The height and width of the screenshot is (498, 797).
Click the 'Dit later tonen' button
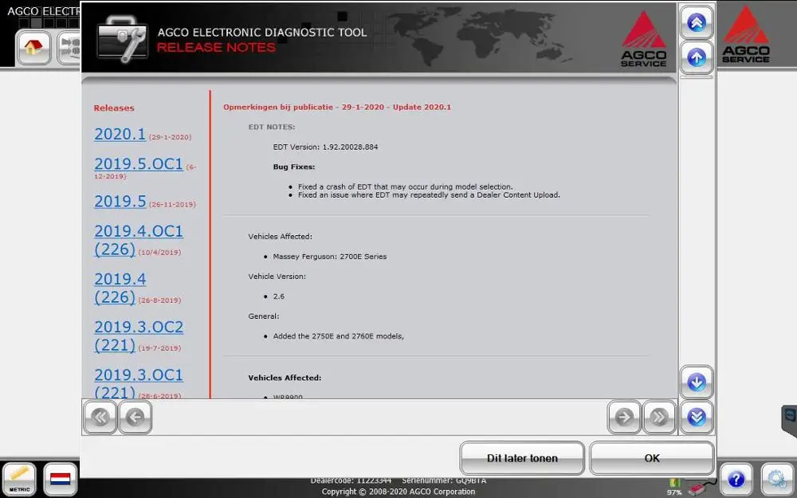click(522, 458)
